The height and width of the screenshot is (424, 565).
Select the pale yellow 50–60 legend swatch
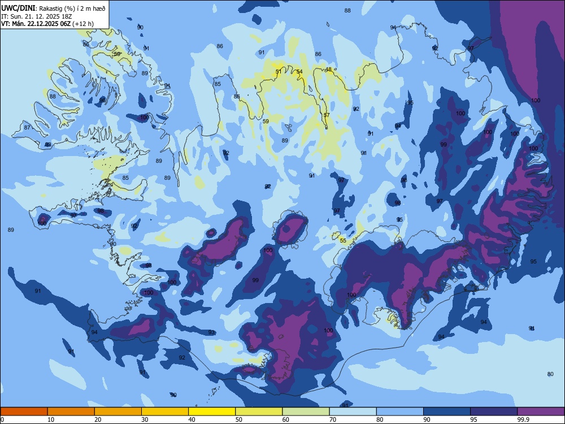coord(259,412)
